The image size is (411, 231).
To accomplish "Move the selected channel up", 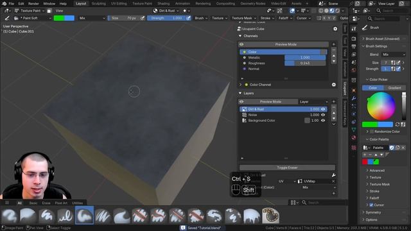I will pos(334,56).
